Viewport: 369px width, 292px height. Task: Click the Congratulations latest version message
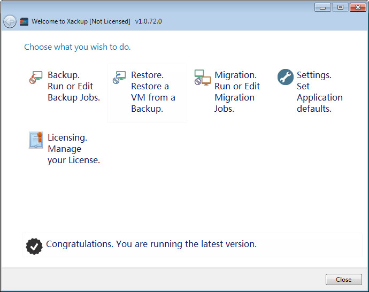pos(151,244)
